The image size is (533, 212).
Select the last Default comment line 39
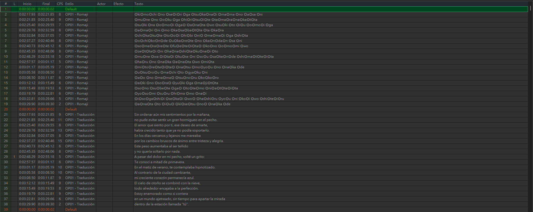(x=71, y=210)
